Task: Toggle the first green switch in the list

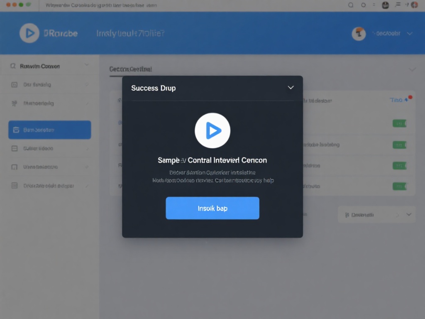Action: point(399,123)
